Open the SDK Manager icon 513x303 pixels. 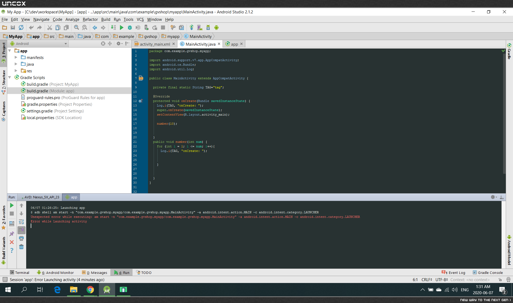pos(208,27)
